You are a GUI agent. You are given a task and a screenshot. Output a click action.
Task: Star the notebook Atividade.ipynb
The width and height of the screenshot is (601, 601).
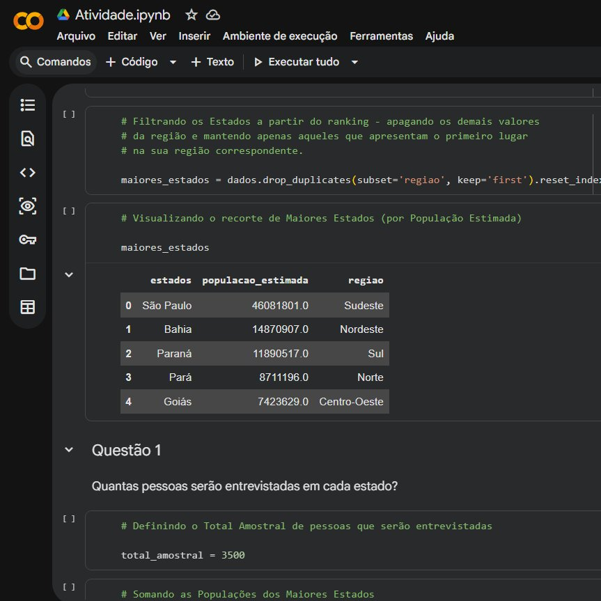coord(192,15)
